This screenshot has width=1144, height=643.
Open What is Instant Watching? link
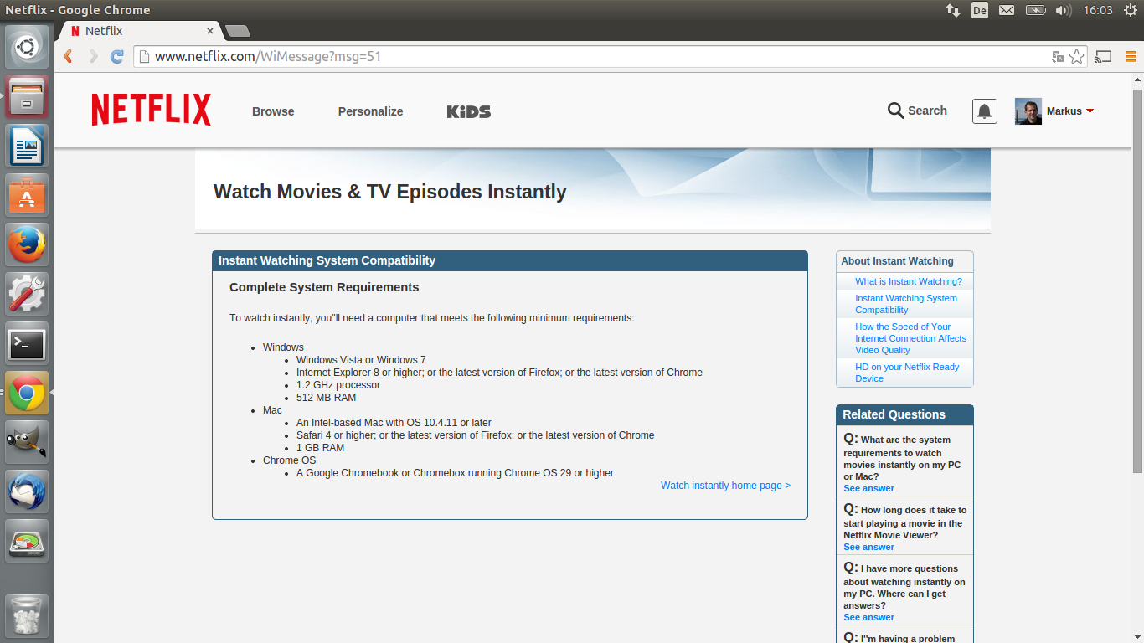click(x=908, y=281)
